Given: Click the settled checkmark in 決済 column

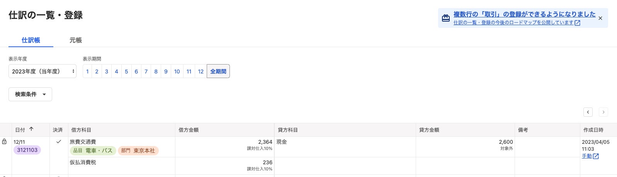Looking at the screenshot, I should point(59,142).
